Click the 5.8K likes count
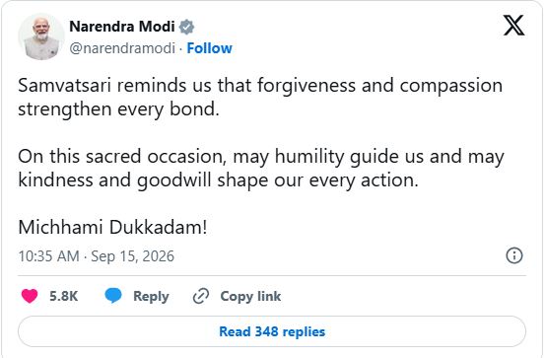Image resolution: width=545 pixels, height=358 pixels. click(x=64, y=296)
